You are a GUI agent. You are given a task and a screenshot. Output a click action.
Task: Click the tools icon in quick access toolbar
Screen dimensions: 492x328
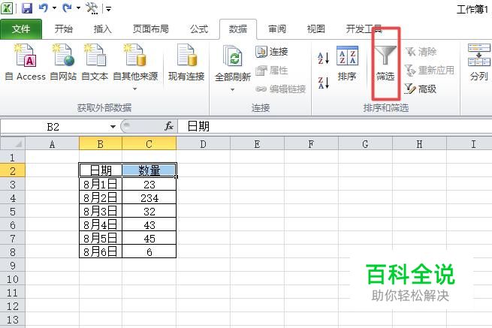tap(92, 8)
